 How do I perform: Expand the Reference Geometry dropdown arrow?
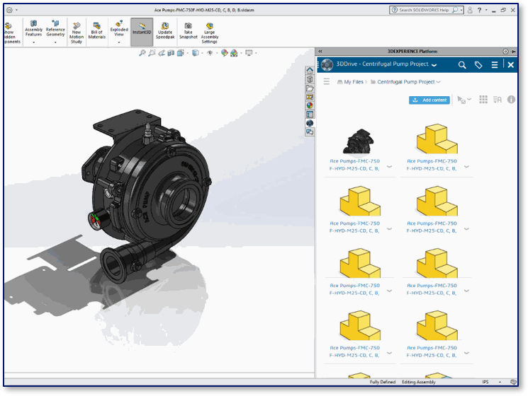[x=55, y=42]
